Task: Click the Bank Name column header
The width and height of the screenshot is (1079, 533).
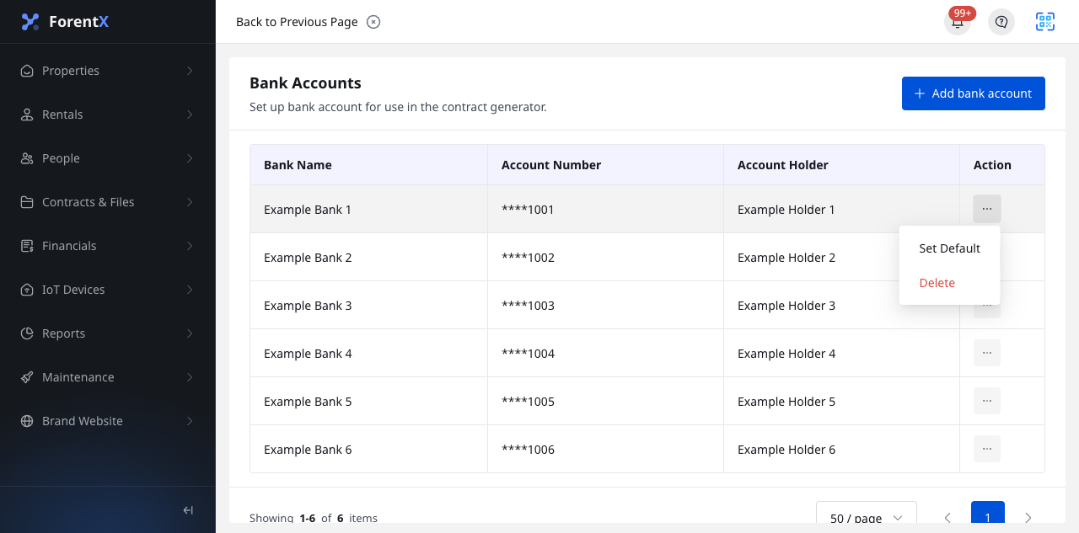Action: pos(368,165)
